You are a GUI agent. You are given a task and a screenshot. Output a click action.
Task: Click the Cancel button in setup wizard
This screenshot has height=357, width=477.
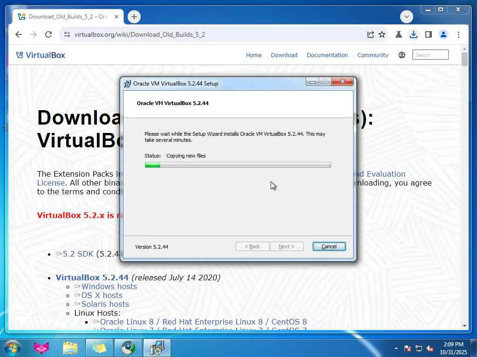click(329, 246)
